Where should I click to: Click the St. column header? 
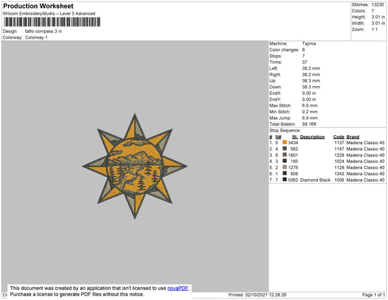pos(295,137)
